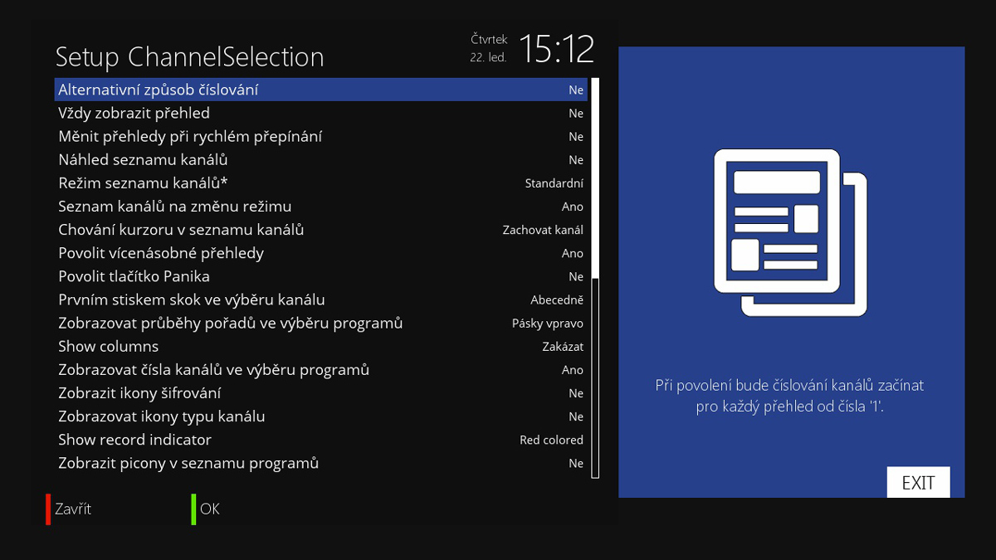Toggle 'Ano' value of Seznam kanálů na změnu režimu
The image size is (996, 560).
click(x=573, y=207)
